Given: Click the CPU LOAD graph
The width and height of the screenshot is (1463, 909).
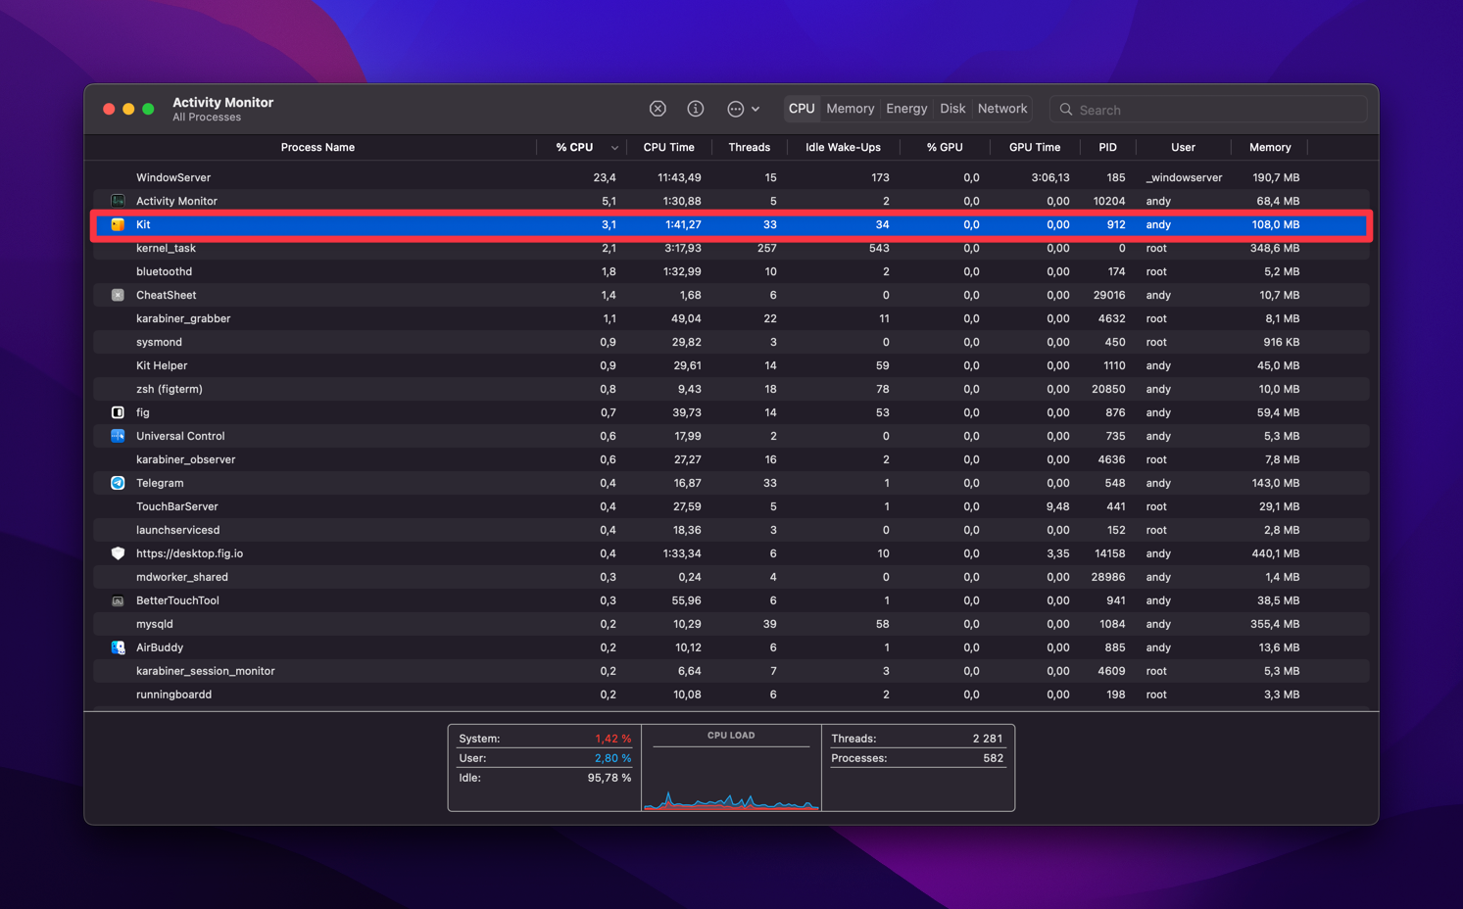Looking at the screenshot, I should [x=731, y=778].
